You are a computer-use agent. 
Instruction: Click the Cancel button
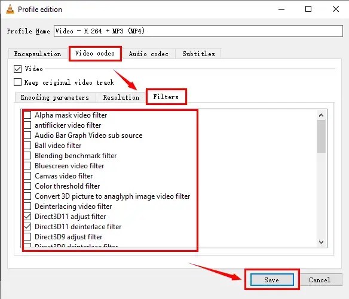pos(320,280)
